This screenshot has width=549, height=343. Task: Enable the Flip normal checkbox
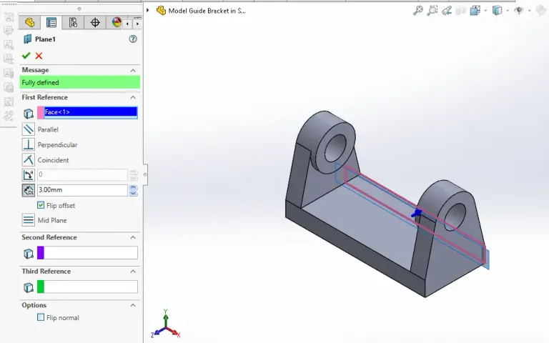(41, 317)
